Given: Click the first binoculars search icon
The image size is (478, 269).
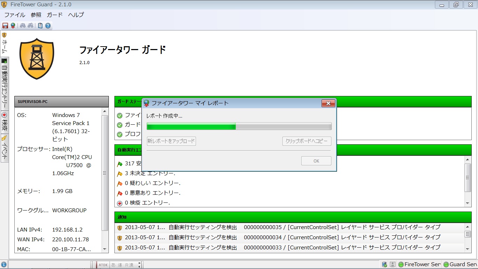Looking at the screenshot, I should point(23,26).
